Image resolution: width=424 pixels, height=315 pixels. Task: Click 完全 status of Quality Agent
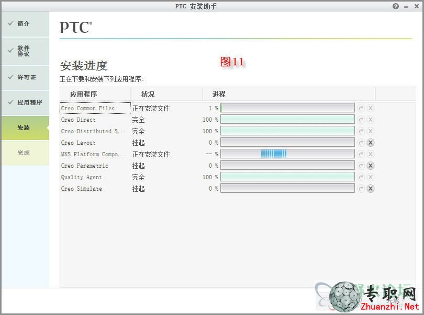[138, 177]
